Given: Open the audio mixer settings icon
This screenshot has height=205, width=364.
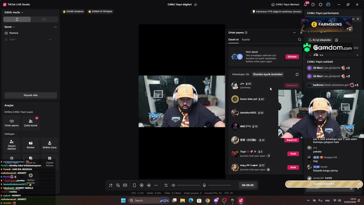Looking at the screenshot, I should [166, 185].
